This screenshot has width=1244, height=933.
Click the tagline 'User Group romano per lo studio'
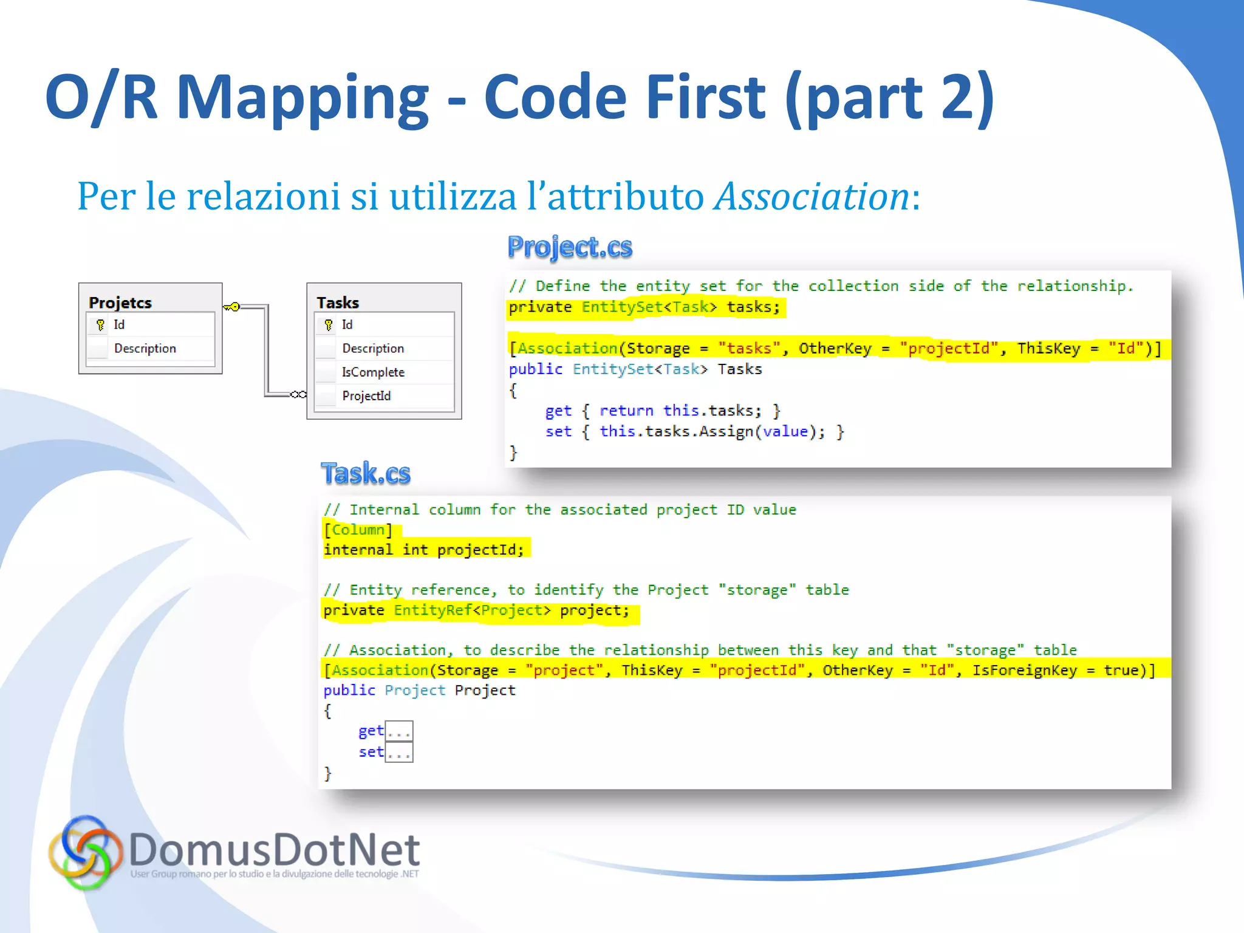(275, 874)
